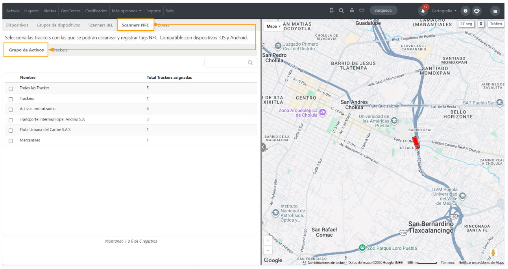Click the Universidad de las Américas Puebla pin
This screenshot has width=508, height=269.
pos(394,121)
